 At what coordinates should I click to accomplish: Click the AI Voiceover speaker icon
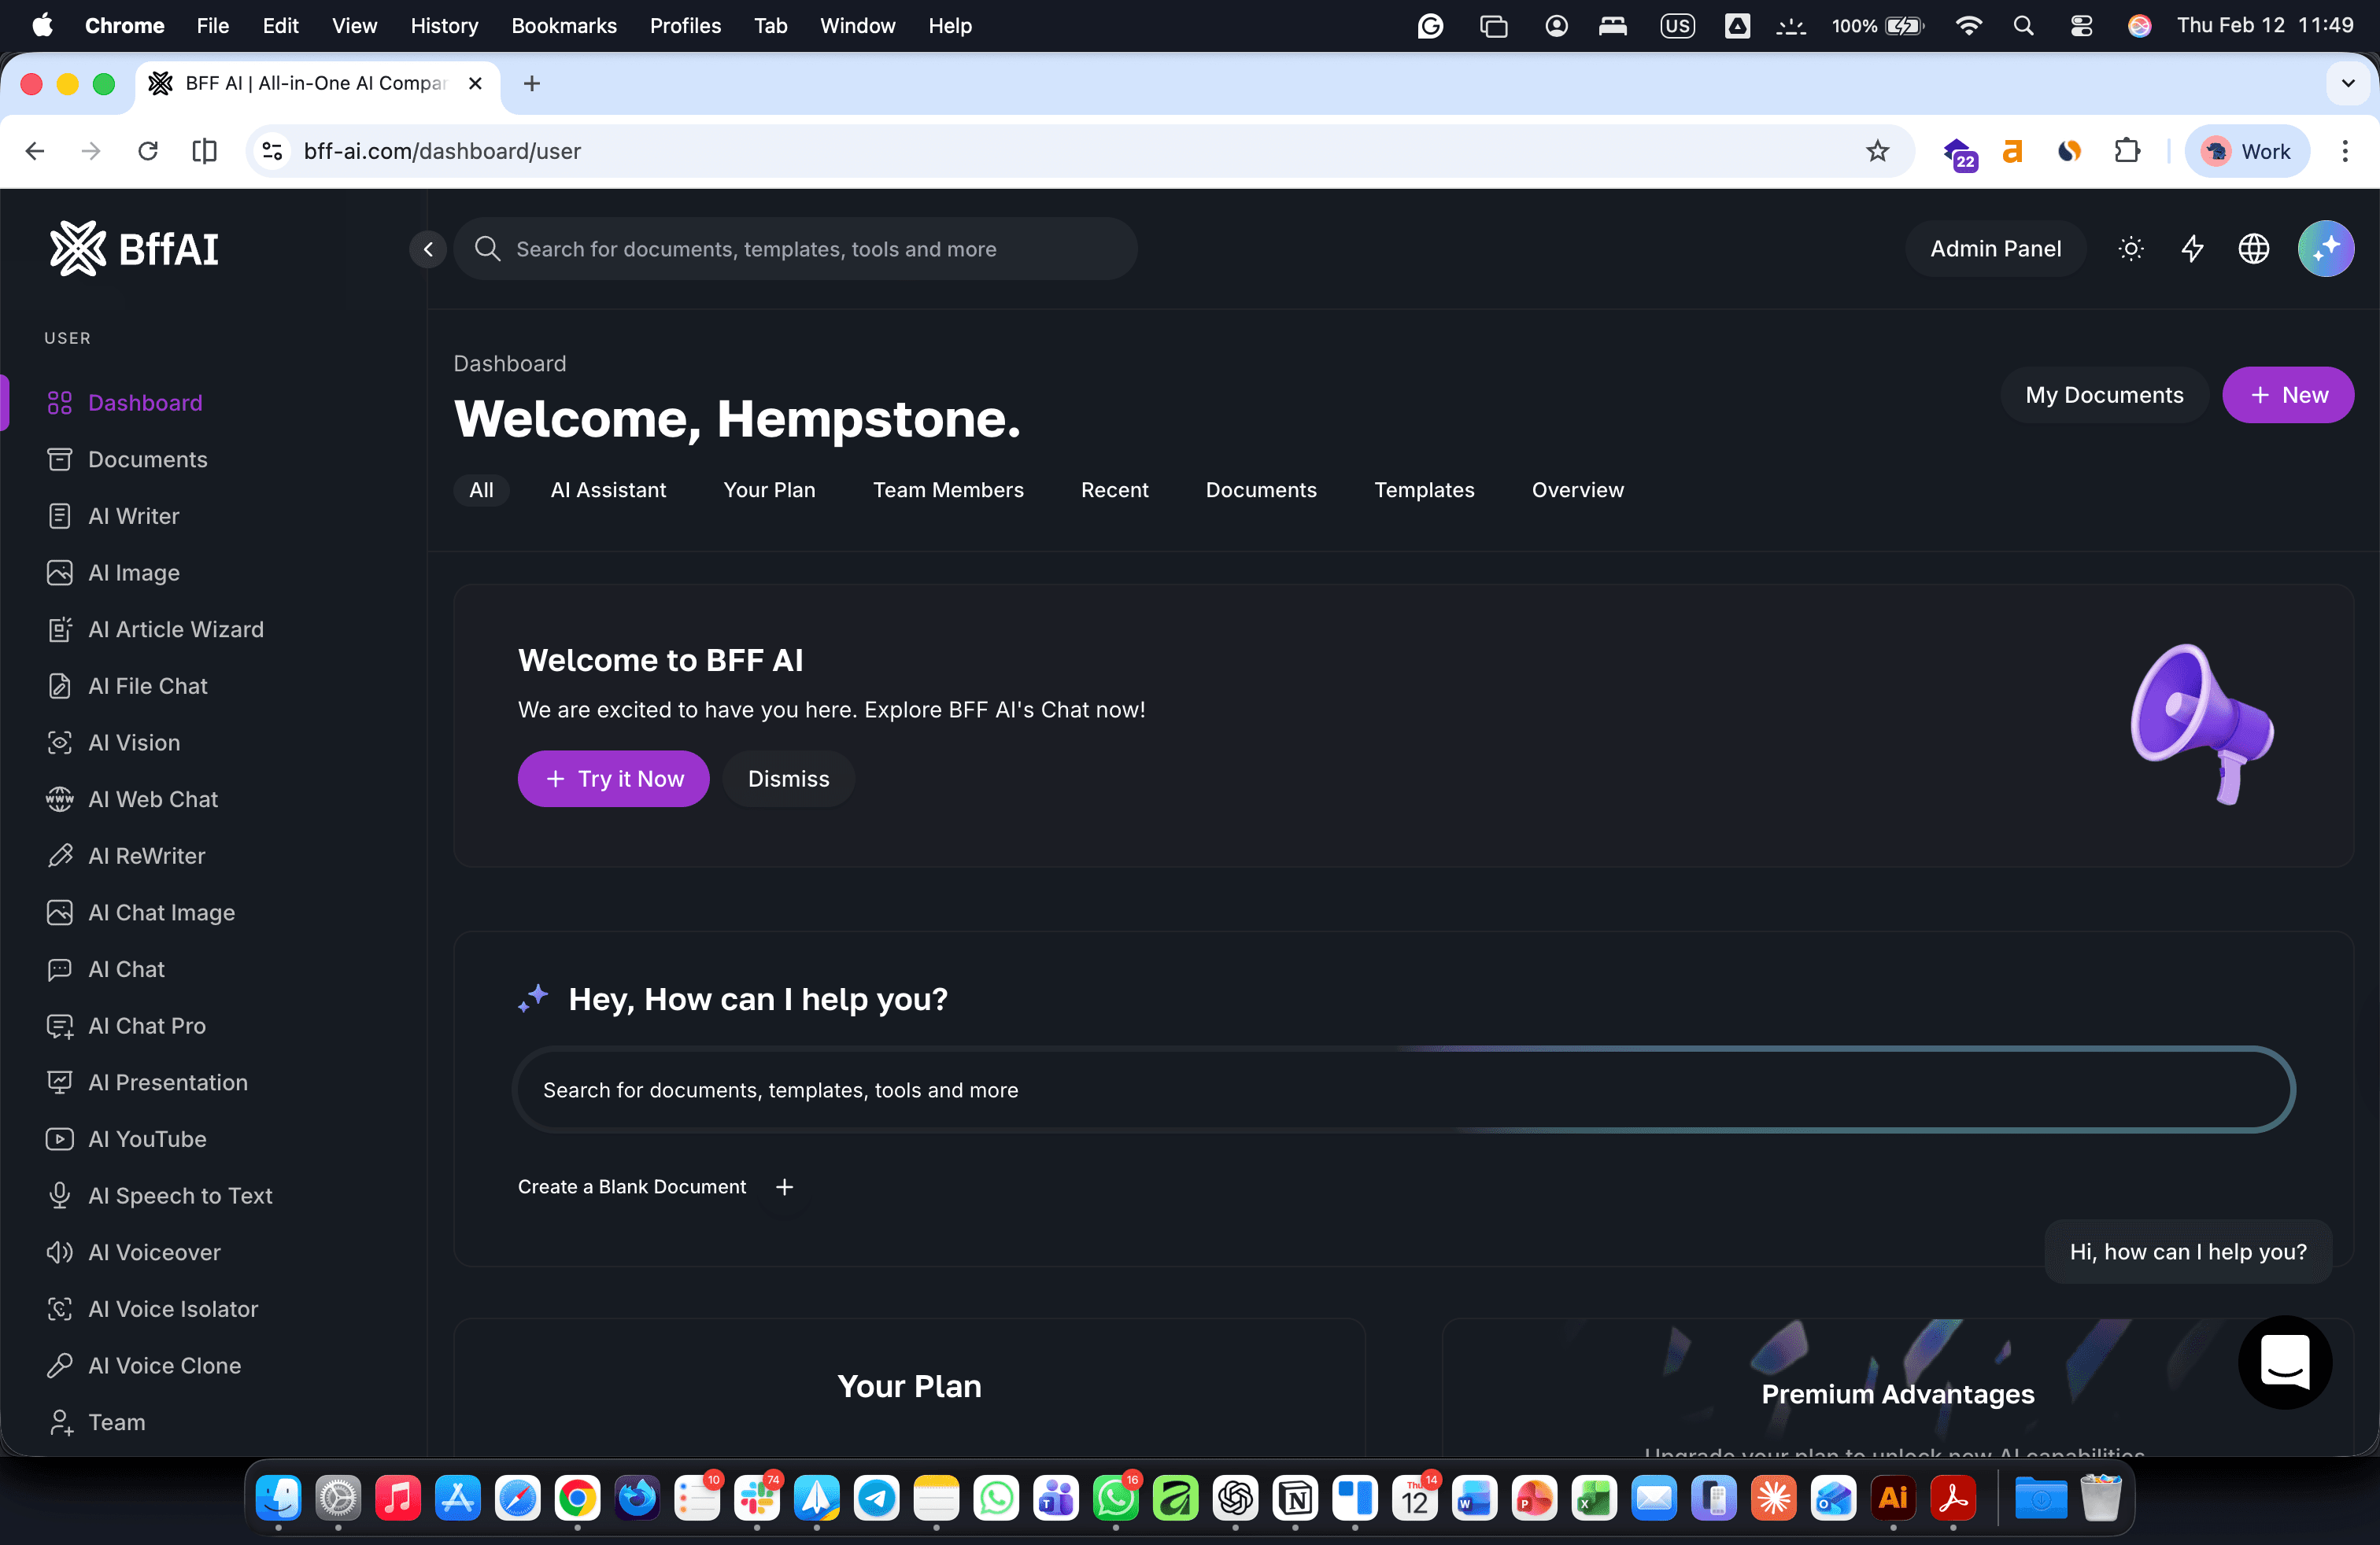pyautogui.click(x=60, y=1252)
